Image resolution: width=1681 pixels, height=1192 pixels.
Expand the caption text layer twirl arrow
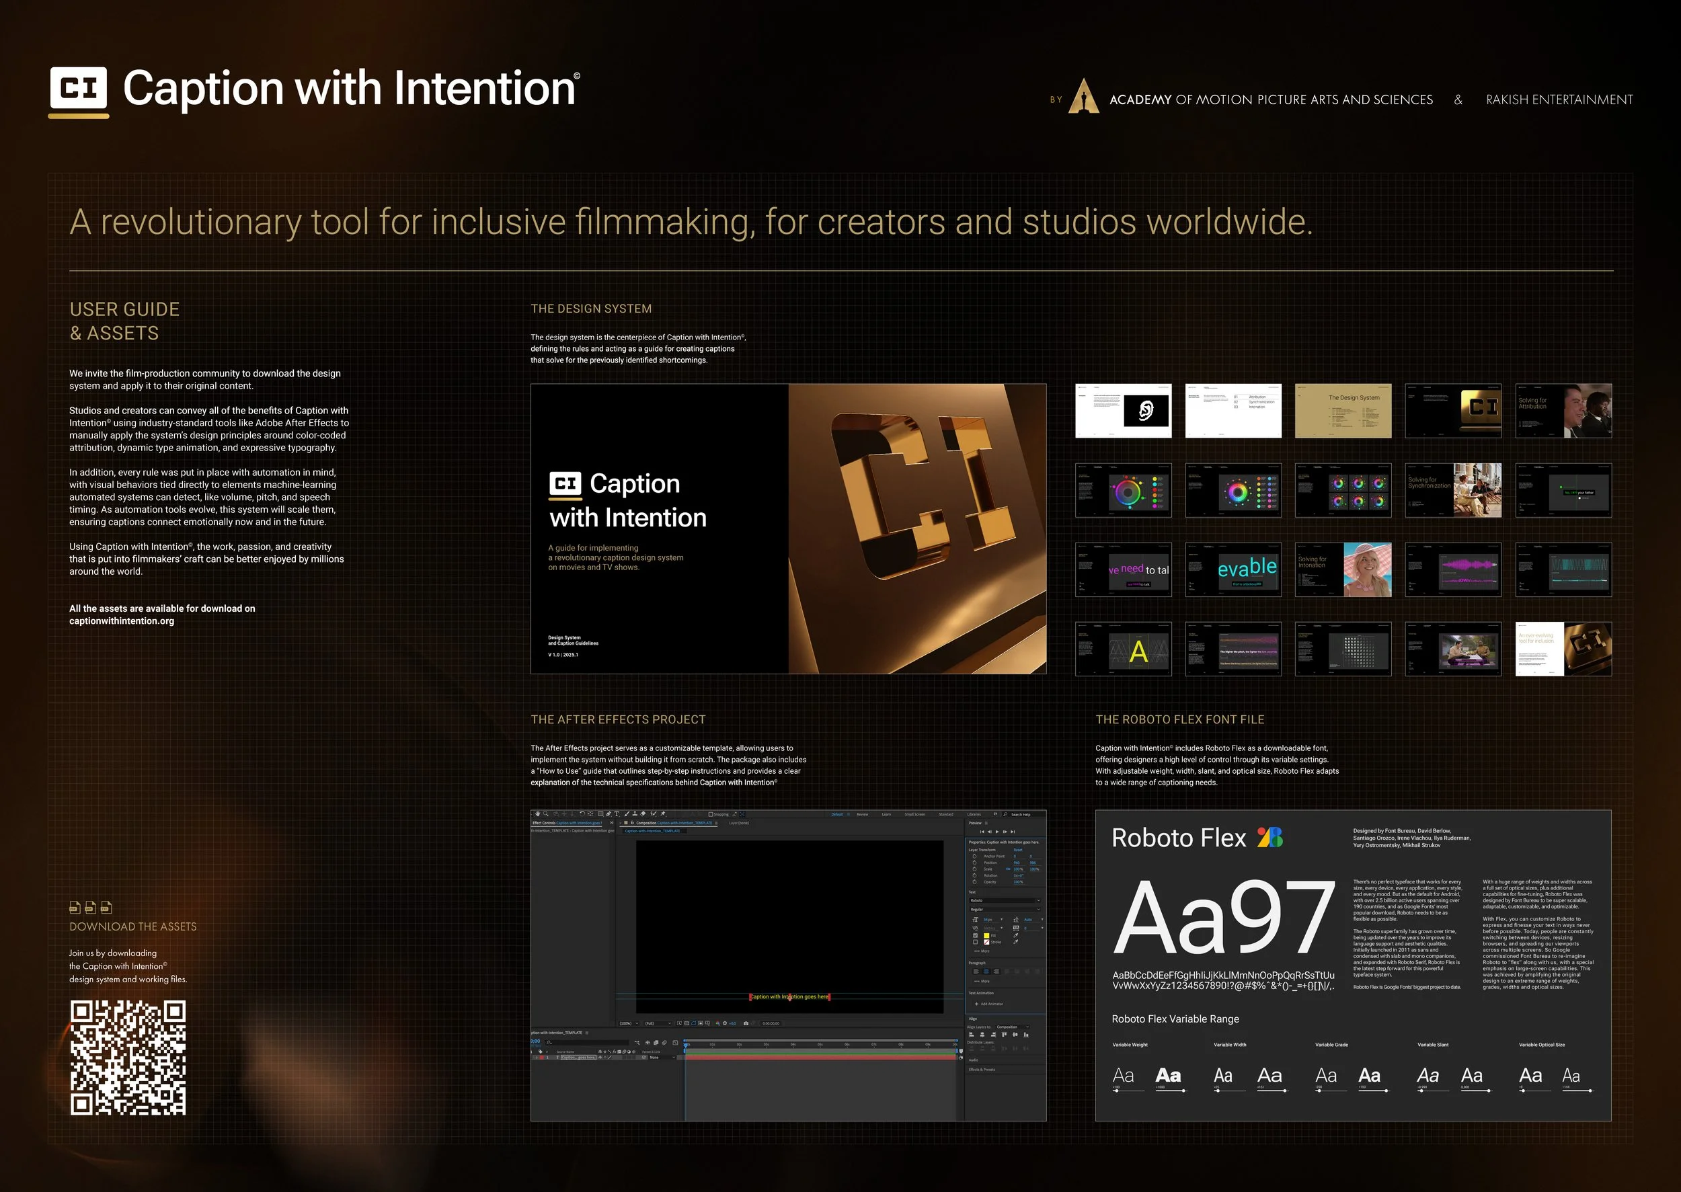pyautogui.click(x=537, y=1058)
